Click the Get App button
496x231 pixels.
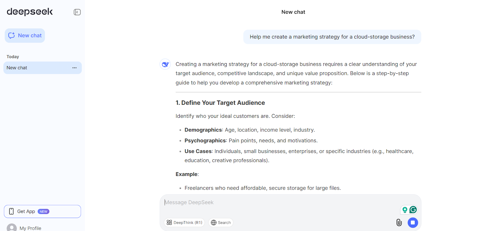26,212
